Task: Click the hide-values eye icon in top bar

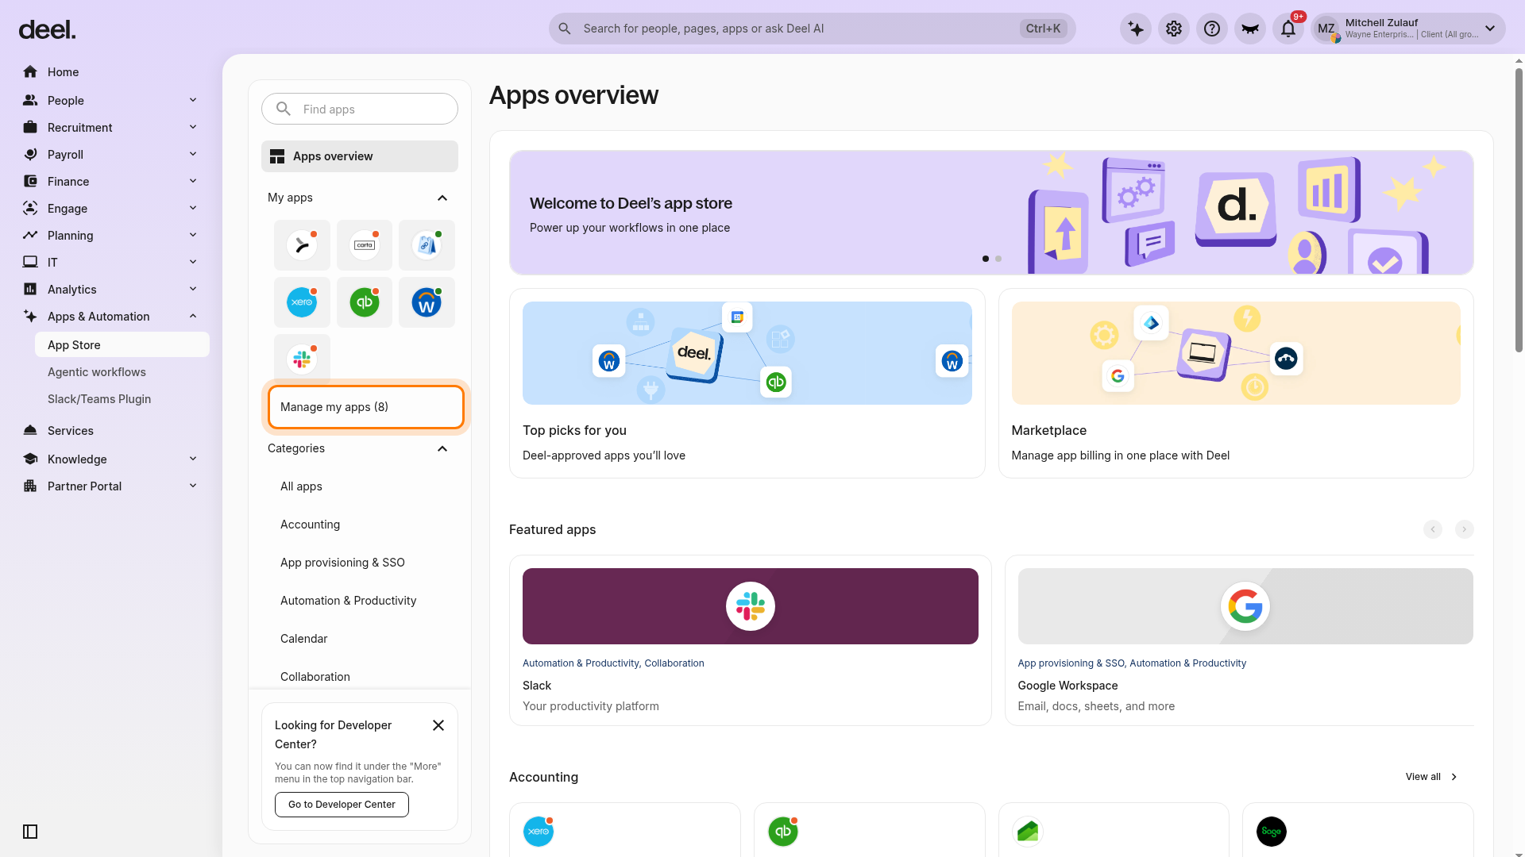Action: 1250,29
